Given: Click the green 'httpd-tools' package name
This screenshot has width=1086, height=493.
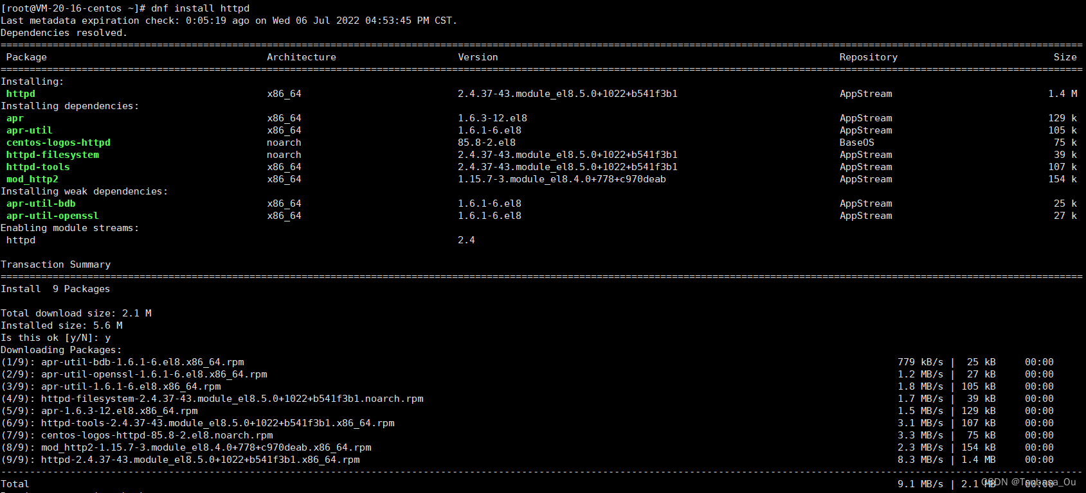Looking at the screenshot, I should 38,167.
